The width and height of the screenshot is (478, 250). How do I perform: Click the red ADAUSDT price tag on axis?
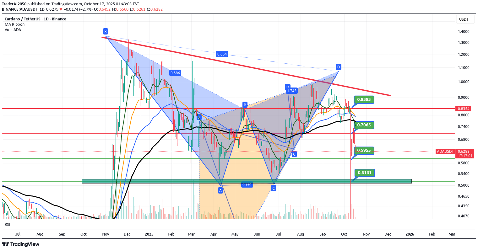point(445,152)
